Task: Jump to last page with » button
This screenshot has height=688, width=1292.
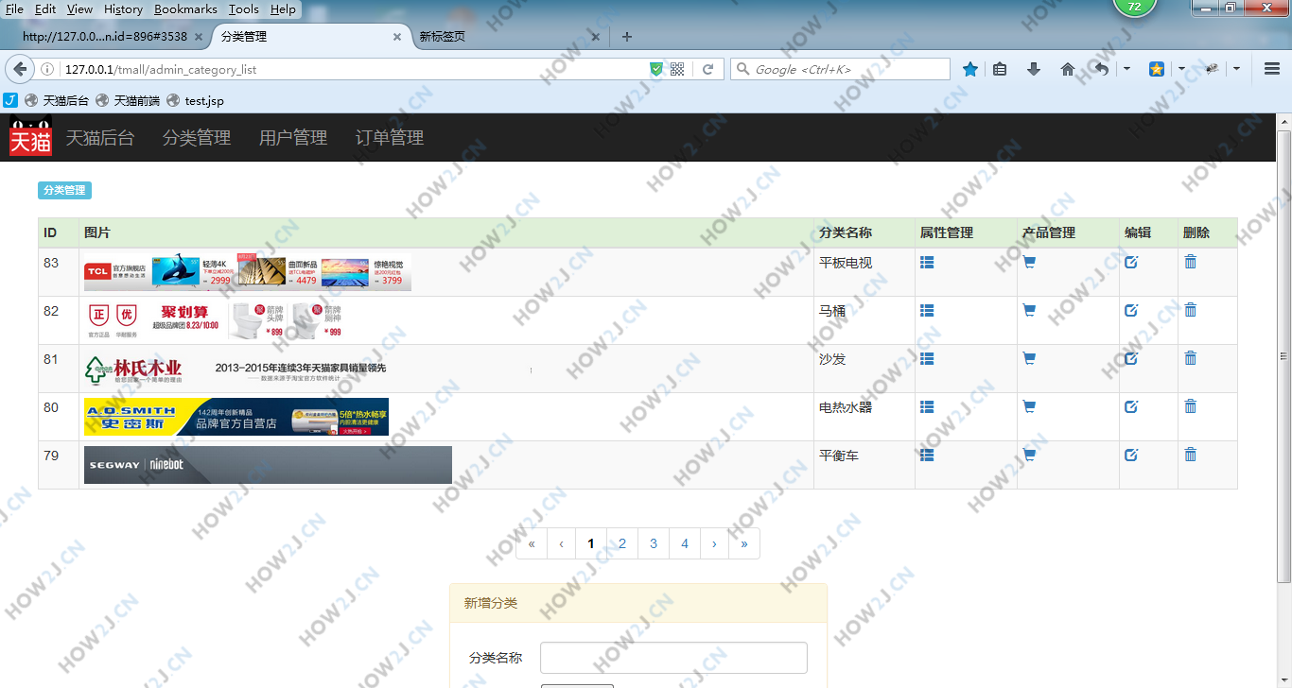Action: (x=744, y=543)
